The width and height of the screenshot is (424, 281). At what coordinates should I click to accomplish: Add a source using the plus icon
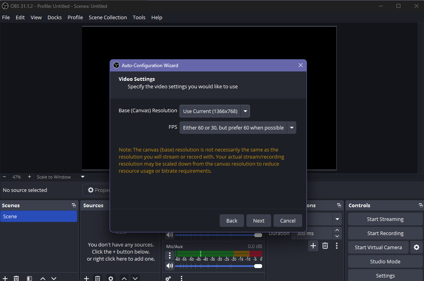[x=86, y=278]
